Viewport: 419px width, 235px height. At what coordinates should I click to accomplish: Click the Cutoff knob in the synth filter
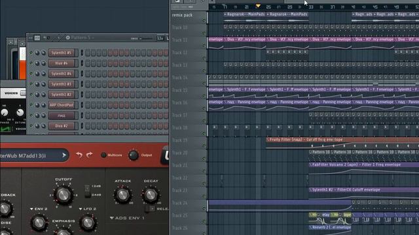(63, 195)
